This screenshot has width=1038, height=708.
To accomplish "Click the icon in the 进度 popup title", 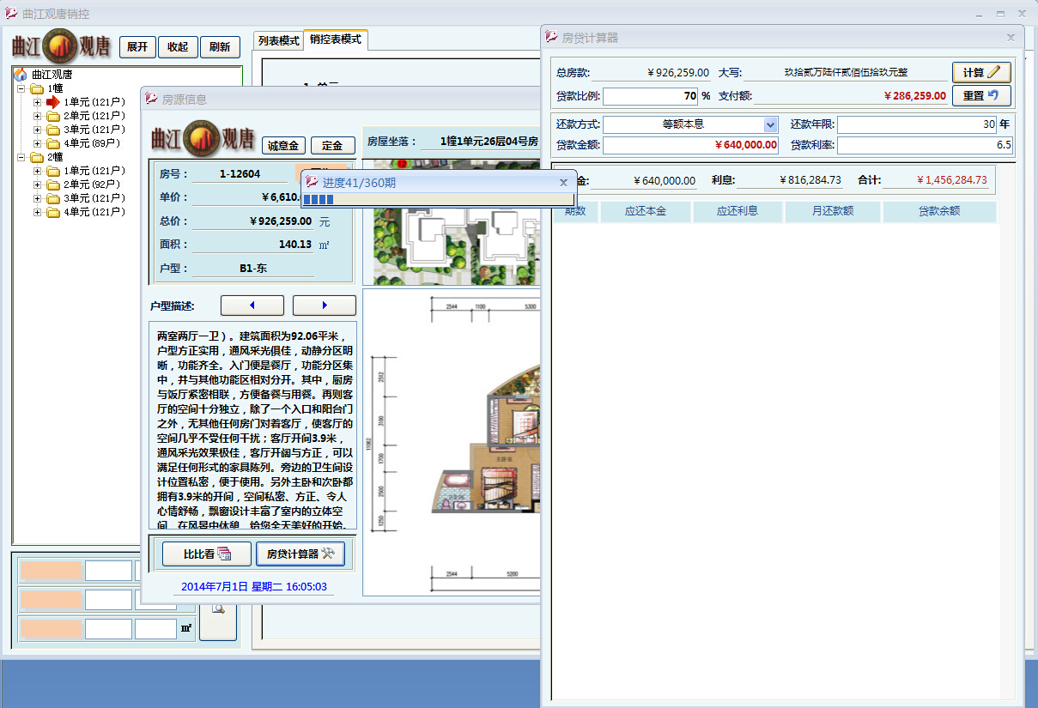I will point(313,183).
